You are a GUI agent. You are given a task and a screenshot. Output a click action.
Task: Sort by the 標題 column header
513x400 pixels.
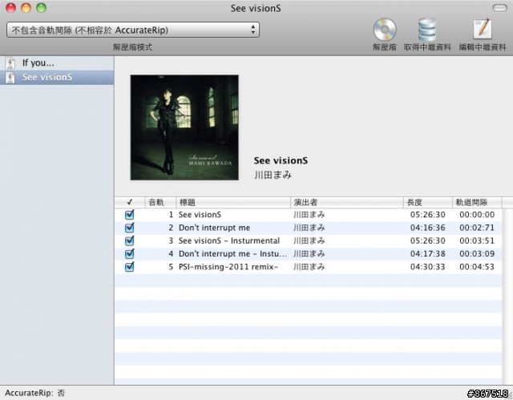click(x=233, y=203)
